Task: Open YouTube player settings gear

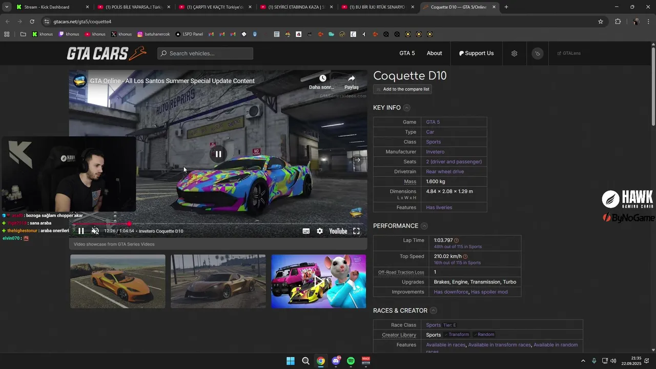Action: tap(320, 231)
